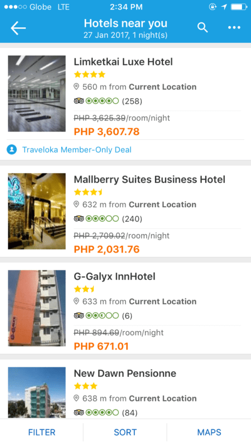Tap the Traveloka member profile icon

pos(12,149)
